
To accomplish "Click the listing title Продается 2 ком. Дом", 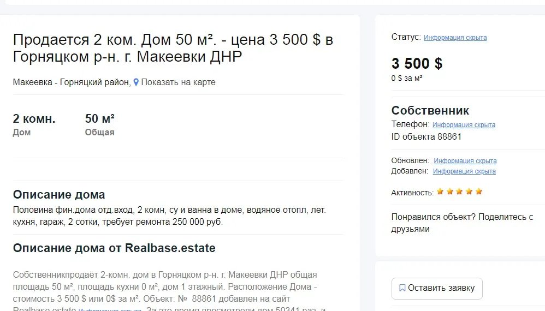I will [173, 48].
